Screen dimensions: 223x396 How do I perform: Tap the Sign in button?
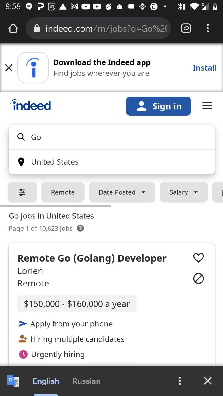[x=159, y=106]
